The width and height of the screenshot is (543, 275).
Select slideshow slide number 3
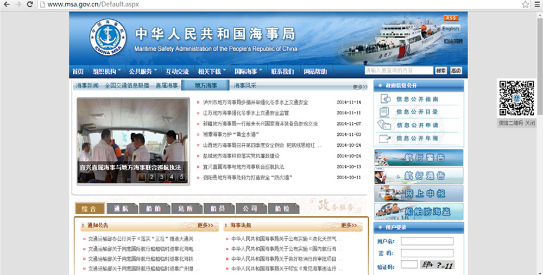[161, 177]
